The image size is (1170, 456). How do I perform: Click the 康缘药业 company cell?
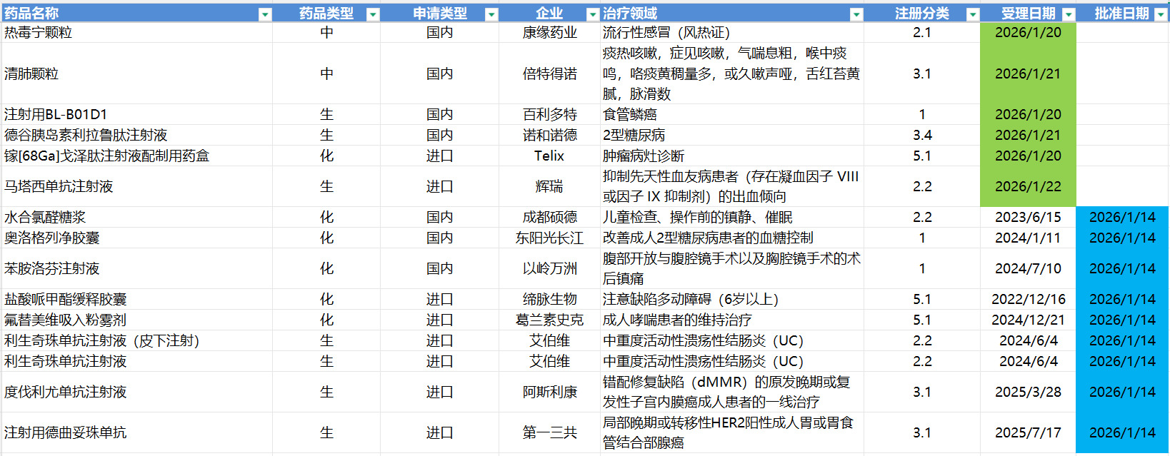549,33
